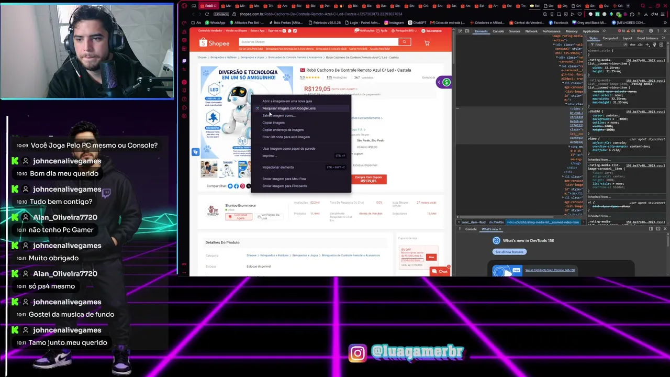The width and height of the screenshot is (670, 377).
Task: Expand the hidden bookmarks overflow chevron
Action: 664,23
